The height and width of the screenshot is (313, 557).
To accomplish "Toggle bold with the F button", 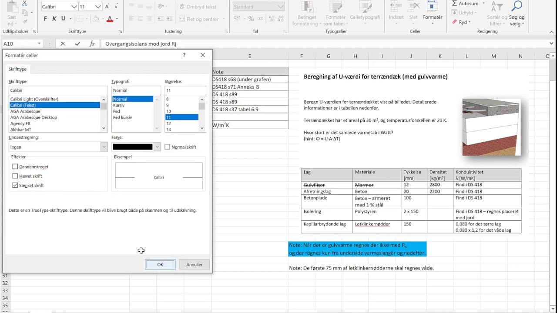I will point(45,19).
